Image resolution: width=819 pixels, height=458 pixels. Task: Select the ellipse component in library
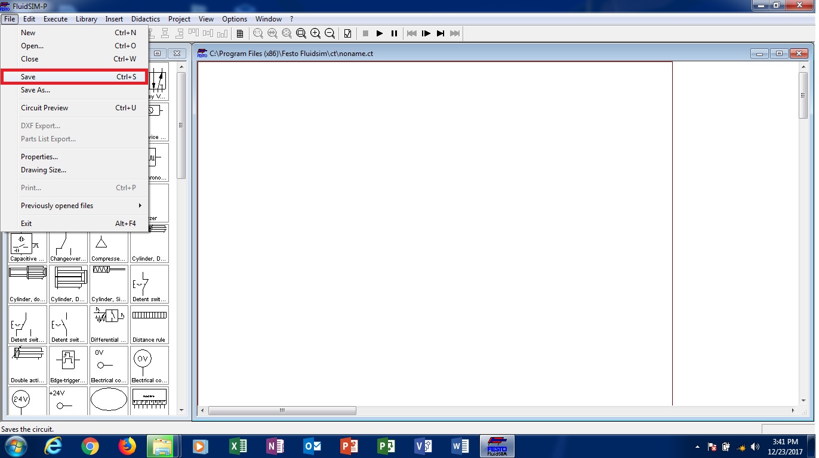(x=109, y=401)
